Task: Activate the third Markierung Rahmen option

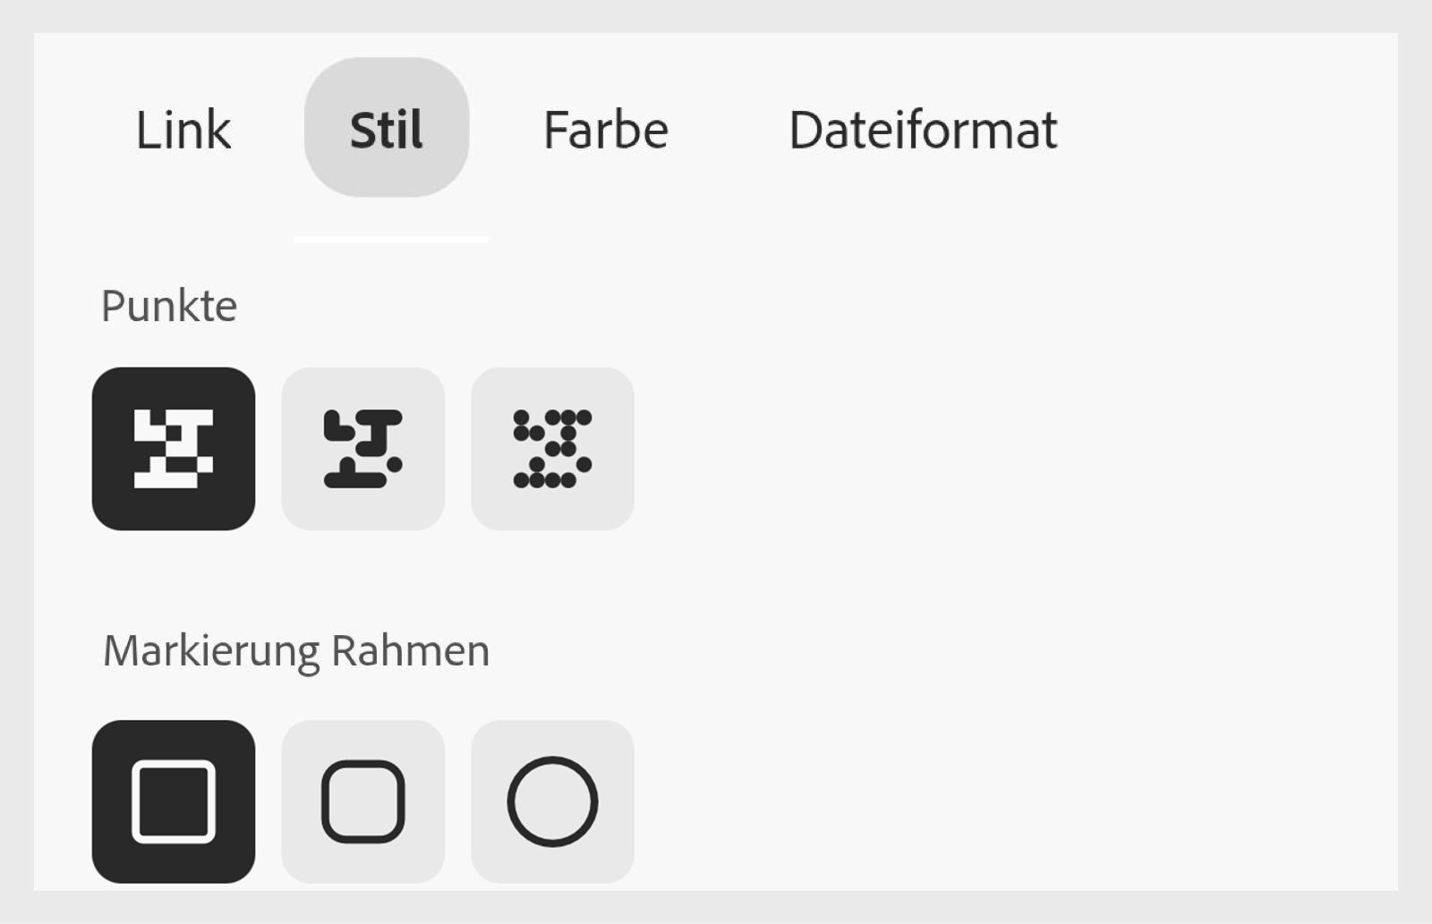Action: (x=552, y=801)
